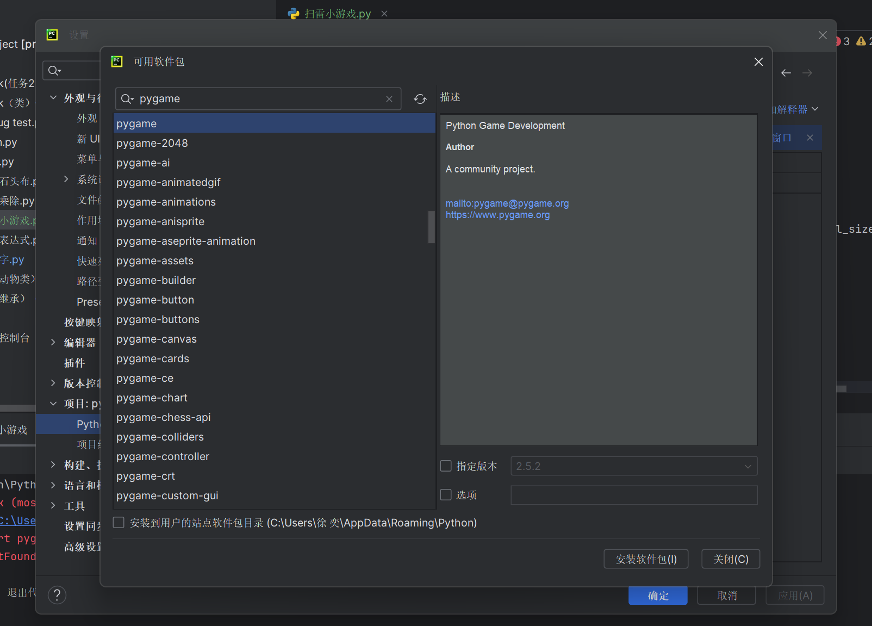Select pygame-chart package

(275, 398)
